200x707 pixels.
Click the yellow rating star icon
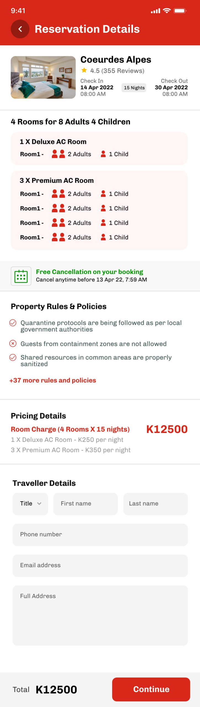[84, 70]
